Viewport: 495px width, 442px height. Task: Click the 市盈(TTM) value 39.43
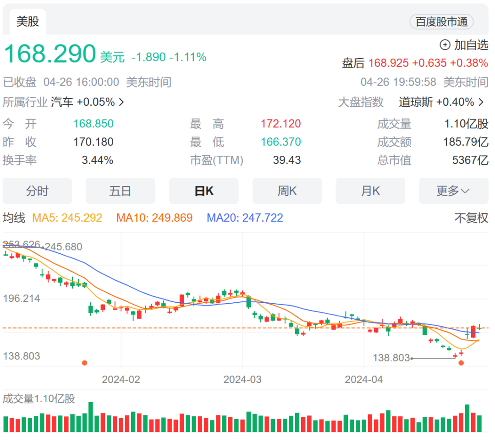[287, 160]
